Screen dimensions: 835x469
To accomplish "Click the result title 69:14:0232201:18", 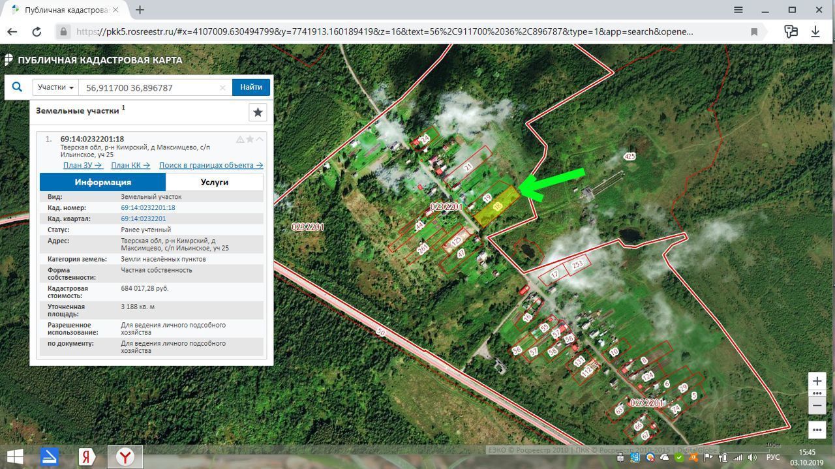I will [92, 139].
